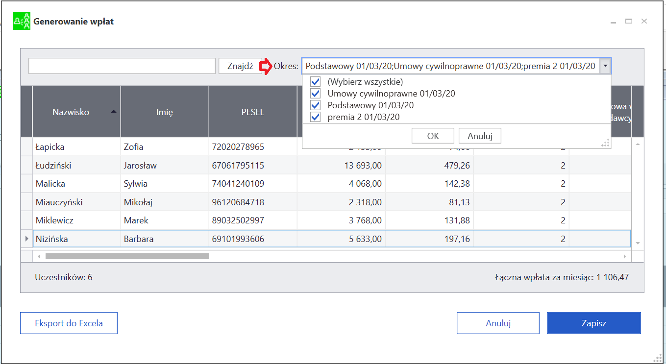Click the Znajdź search button
This screenshot has height=364, width=666.
(240, 66)
